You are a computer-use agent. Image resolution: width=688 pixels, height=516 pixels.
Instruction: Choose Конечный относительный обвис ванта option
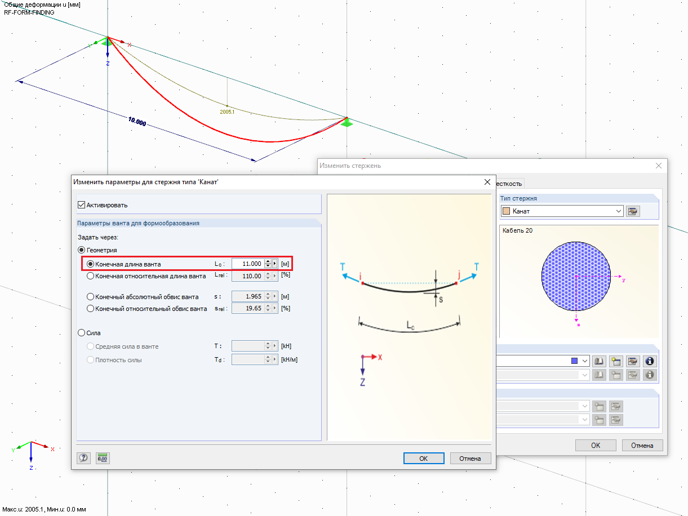(x=91, y=309)
